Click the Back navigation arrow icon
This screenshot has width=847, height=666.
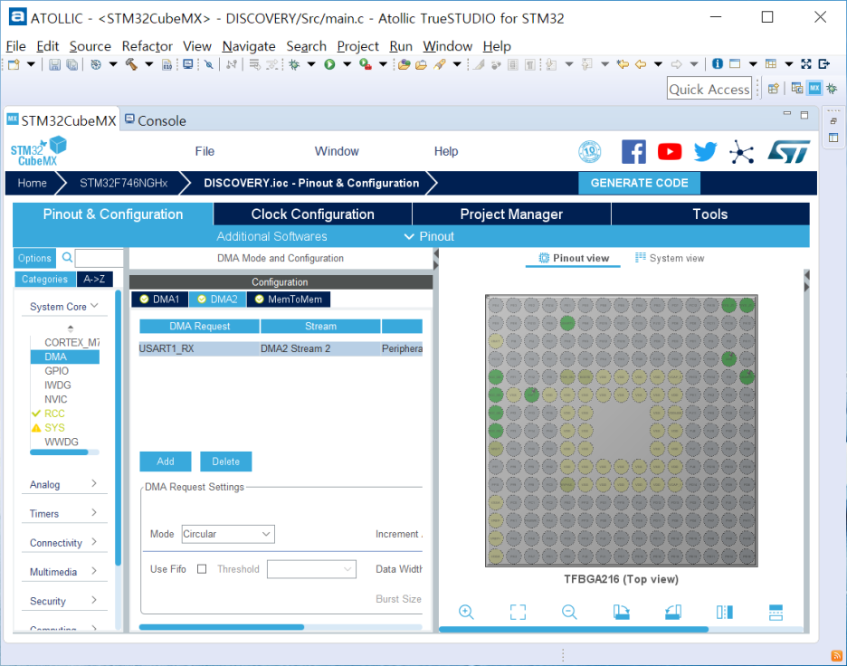[641, 64]
